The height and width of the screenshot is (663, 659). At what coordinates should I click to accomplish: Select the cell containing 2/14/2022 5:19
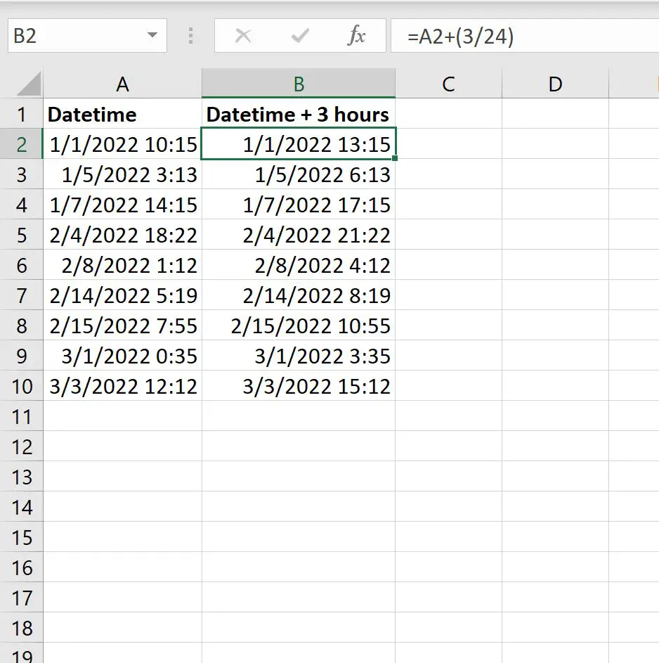(122, 295)
